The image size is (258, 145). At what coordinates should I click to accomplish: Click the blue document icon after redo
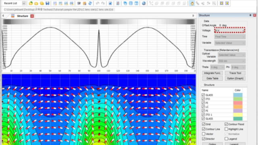click(110, 3)
